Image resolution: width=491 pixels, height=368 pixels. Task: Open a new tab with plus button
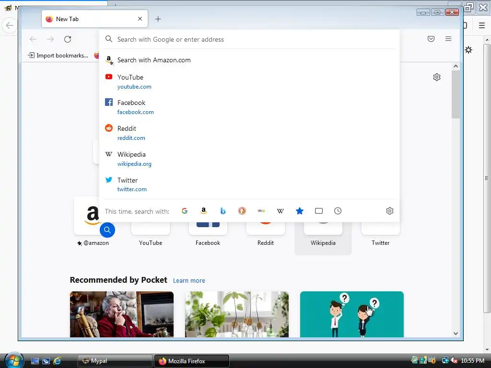pyautogui.click(x=158, y=19)
